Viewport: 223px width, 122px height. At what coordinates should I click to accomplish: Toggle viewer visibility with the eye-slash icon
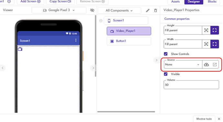click(92, 10)
